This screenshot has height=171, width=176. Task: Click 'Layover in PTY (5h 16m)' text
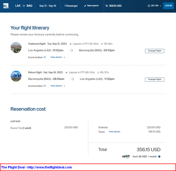coord(86,44)
